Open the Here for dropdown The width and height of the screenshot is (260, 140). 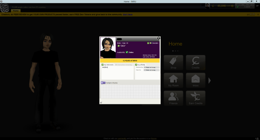pos(151,70)
